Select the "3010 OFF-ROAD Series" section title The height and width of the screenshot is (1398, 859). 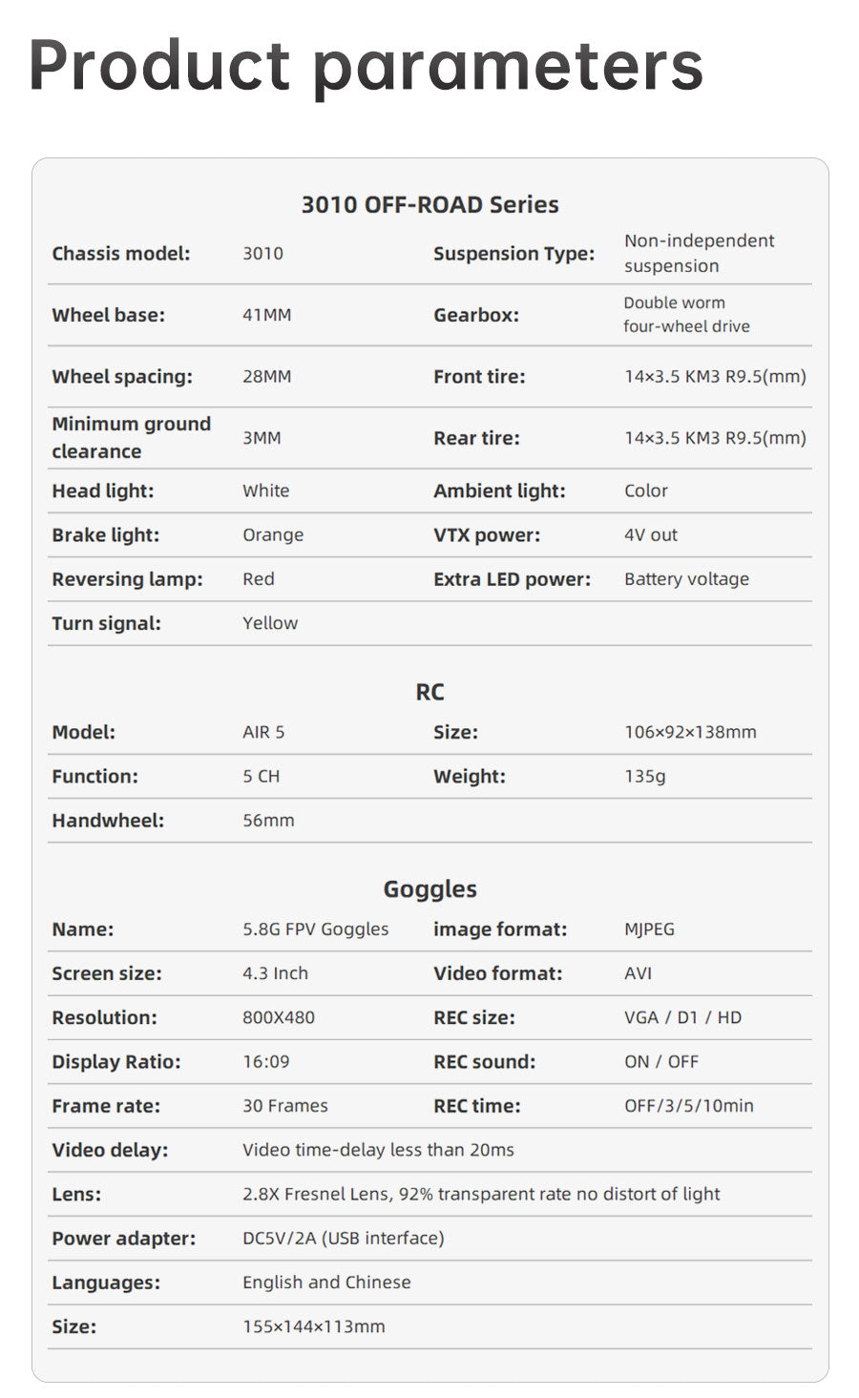click(x=429, y=204)
